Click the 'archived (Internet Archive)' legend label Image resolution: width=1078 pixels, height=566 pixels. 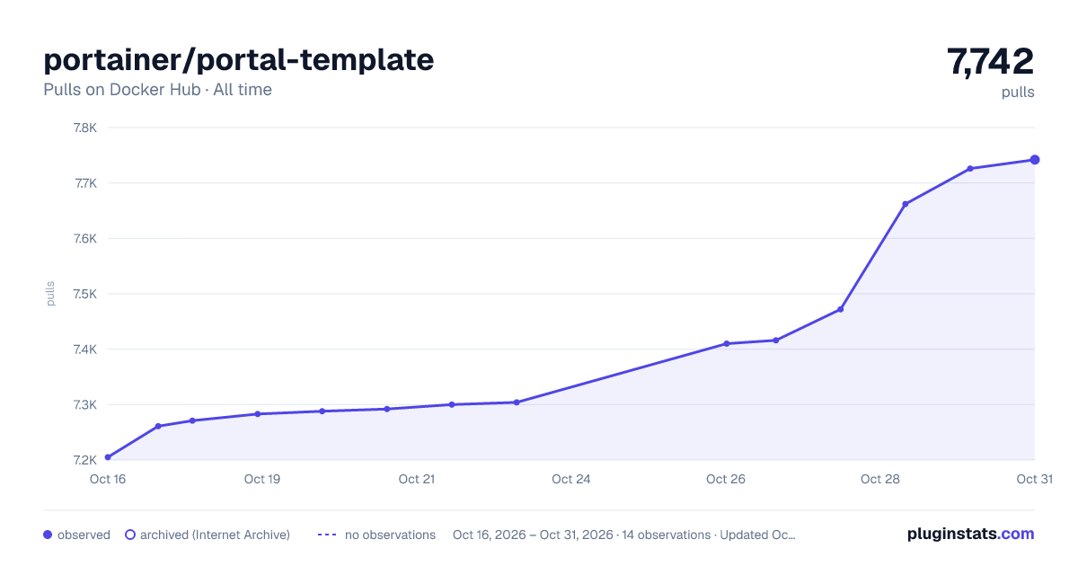point(215,535)
